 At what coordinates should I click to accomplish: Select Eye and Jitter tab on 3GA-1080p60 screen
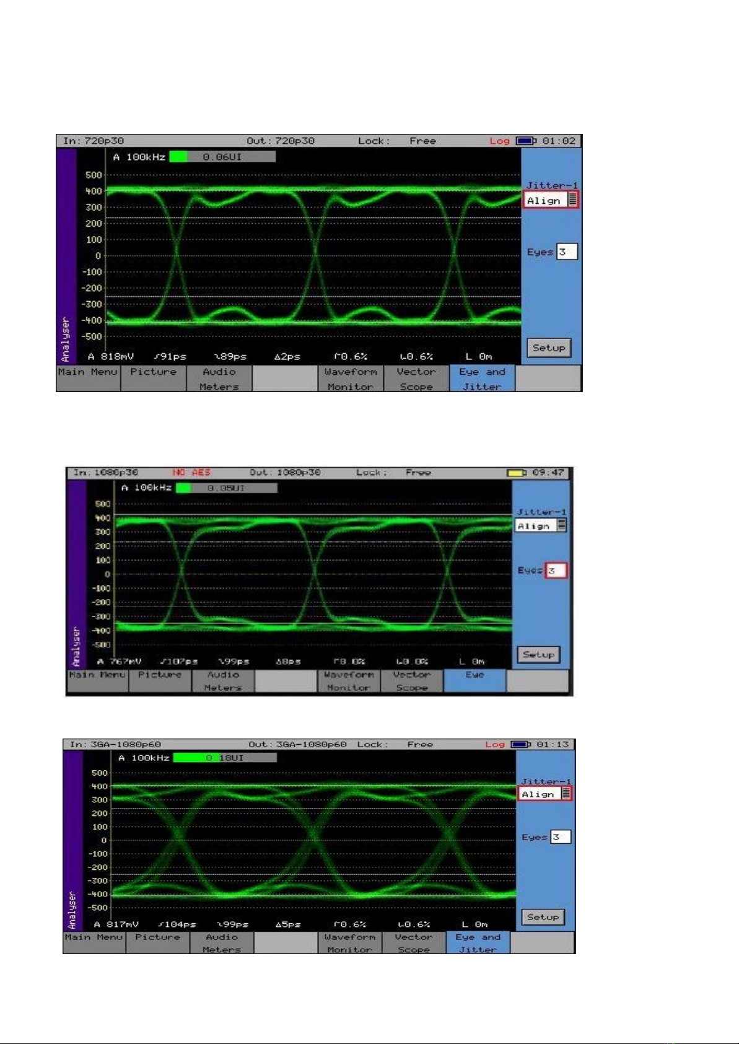[478, 942]
